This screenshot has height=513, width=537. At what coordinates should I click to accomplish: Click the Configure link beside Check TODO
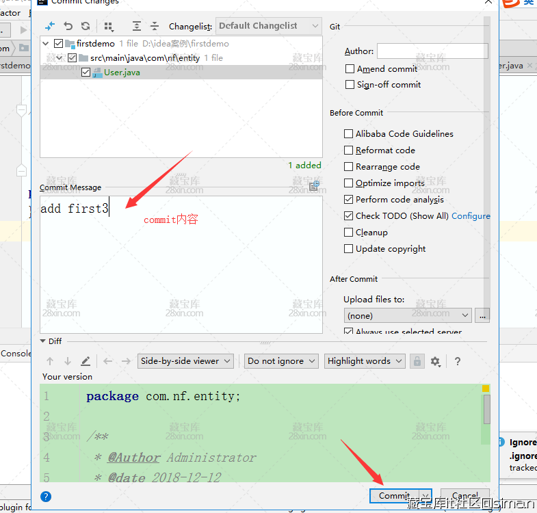coord(471,216)
